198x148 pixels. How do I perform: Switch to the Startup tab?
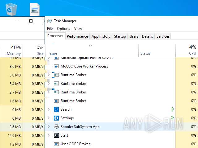120,36
